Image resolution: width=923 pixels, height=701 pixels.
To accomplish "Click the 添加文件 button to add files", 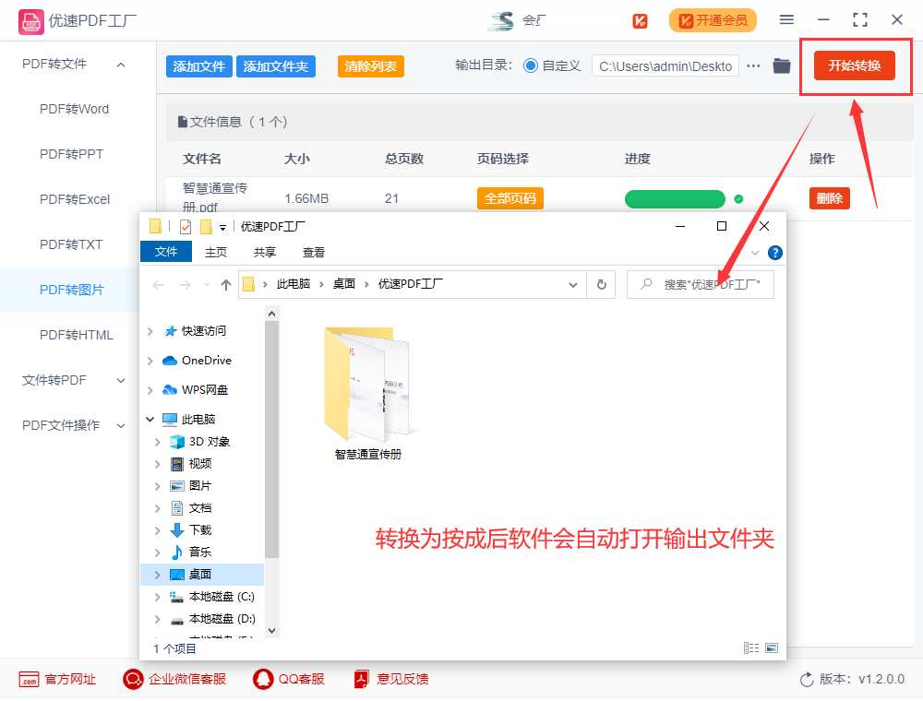I will 198,65.
